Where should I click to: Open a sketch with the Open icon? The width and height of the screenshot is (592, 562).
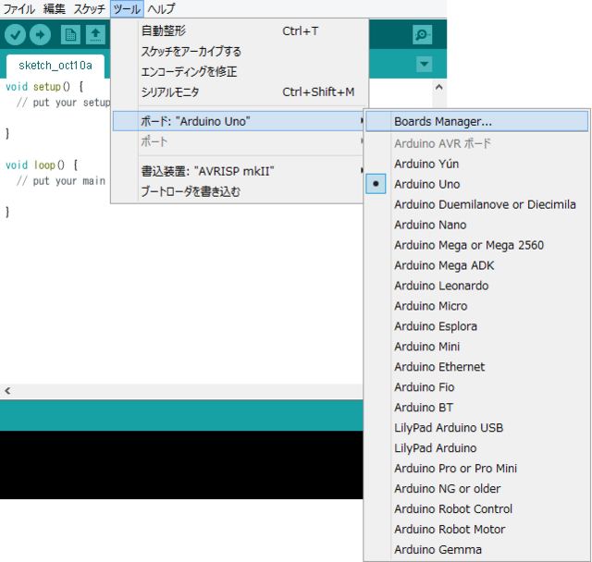pyautogui.click(x=95, y=35)
